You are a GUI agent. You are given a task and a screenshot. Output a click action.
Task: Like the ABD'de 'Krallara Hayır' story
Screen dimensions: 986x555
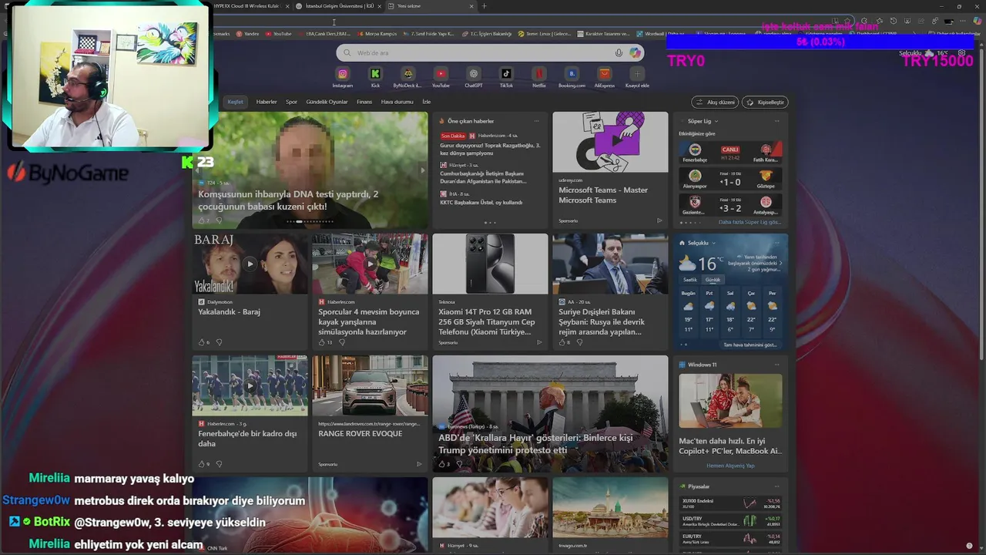(x=442, y=464)
